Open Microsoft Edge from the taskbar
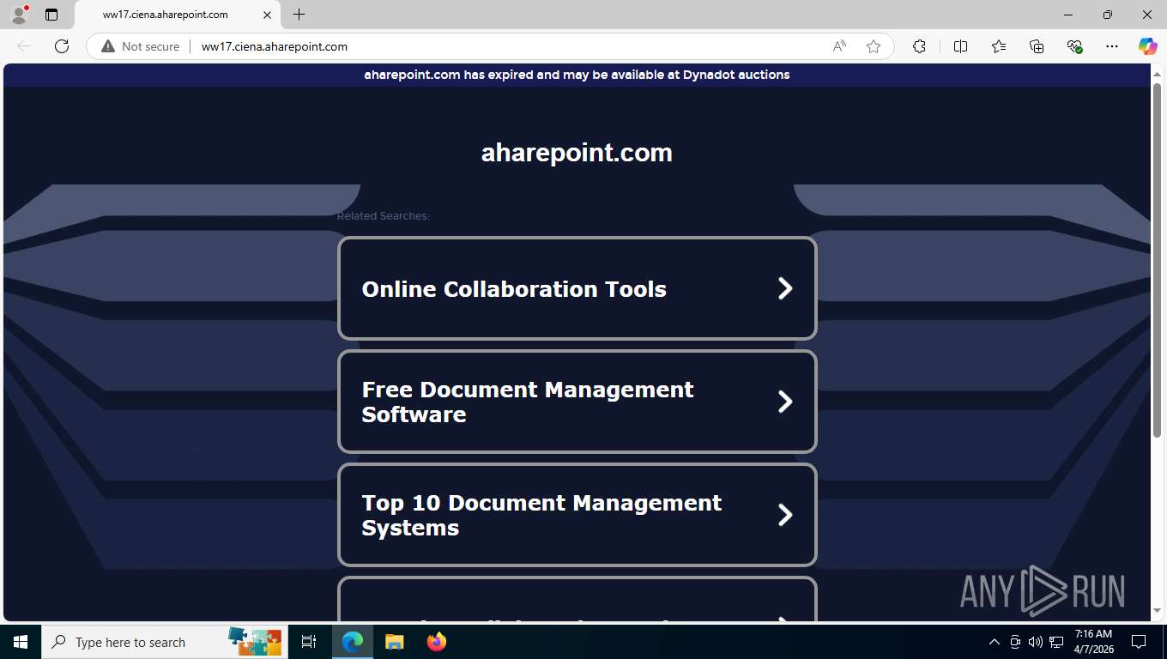This screenshot has width=1167, height=659. pyautogui.click(x=353, y=642)
